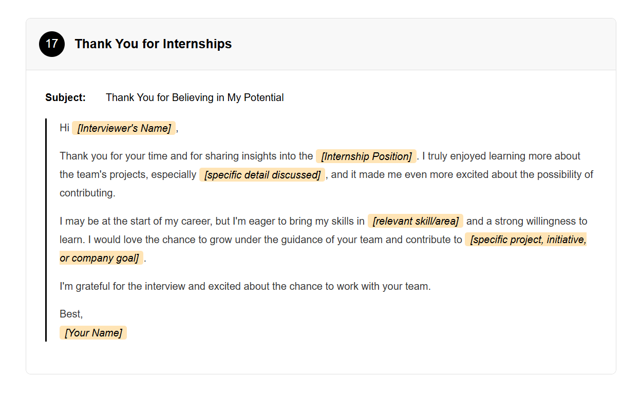Select the [Your Name] placeholder

(93, 333)
